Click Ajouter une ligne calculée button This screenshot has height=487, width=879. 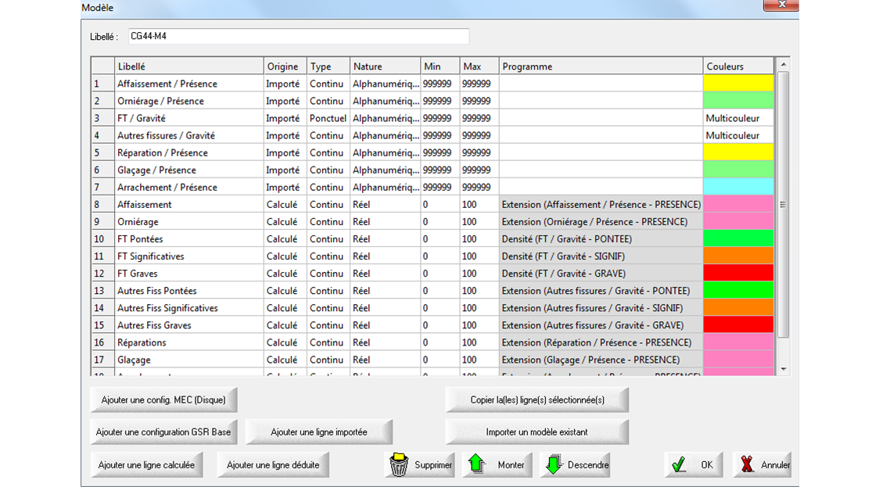146,465
